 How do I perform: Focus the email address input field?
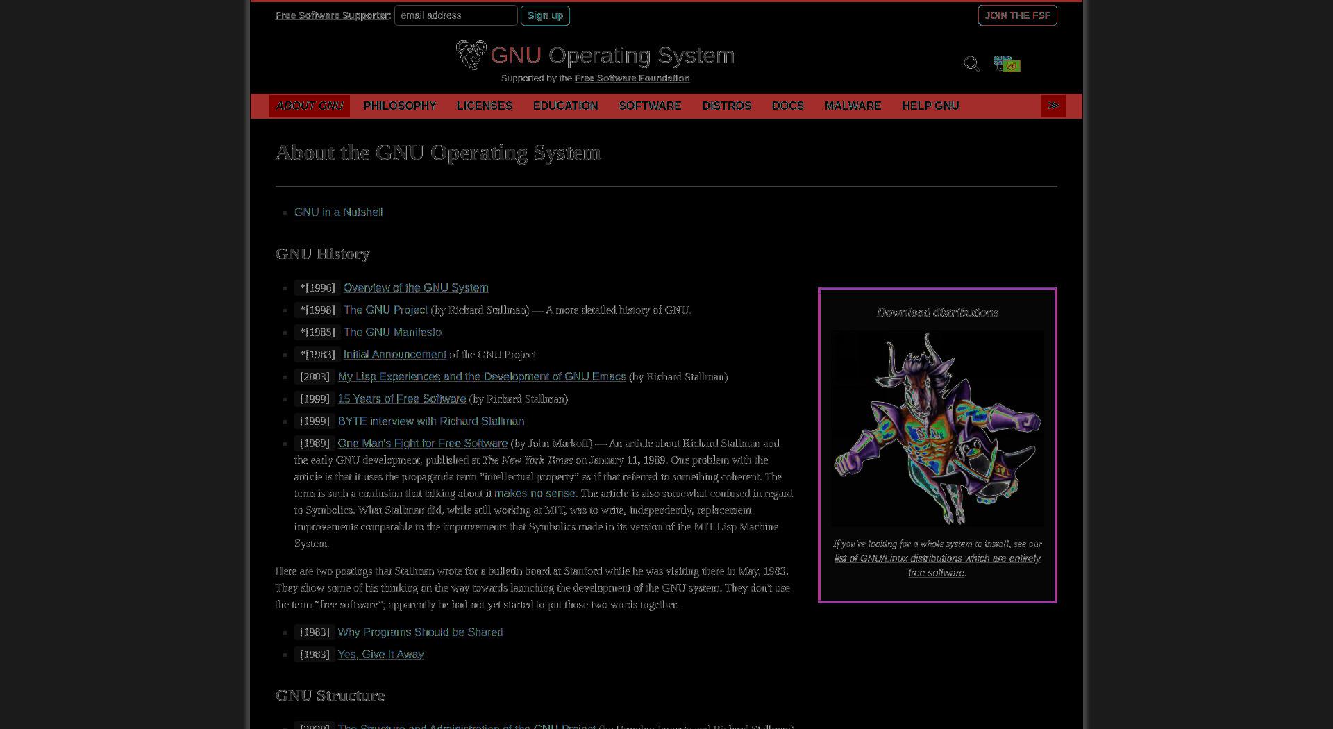point(456,15)
